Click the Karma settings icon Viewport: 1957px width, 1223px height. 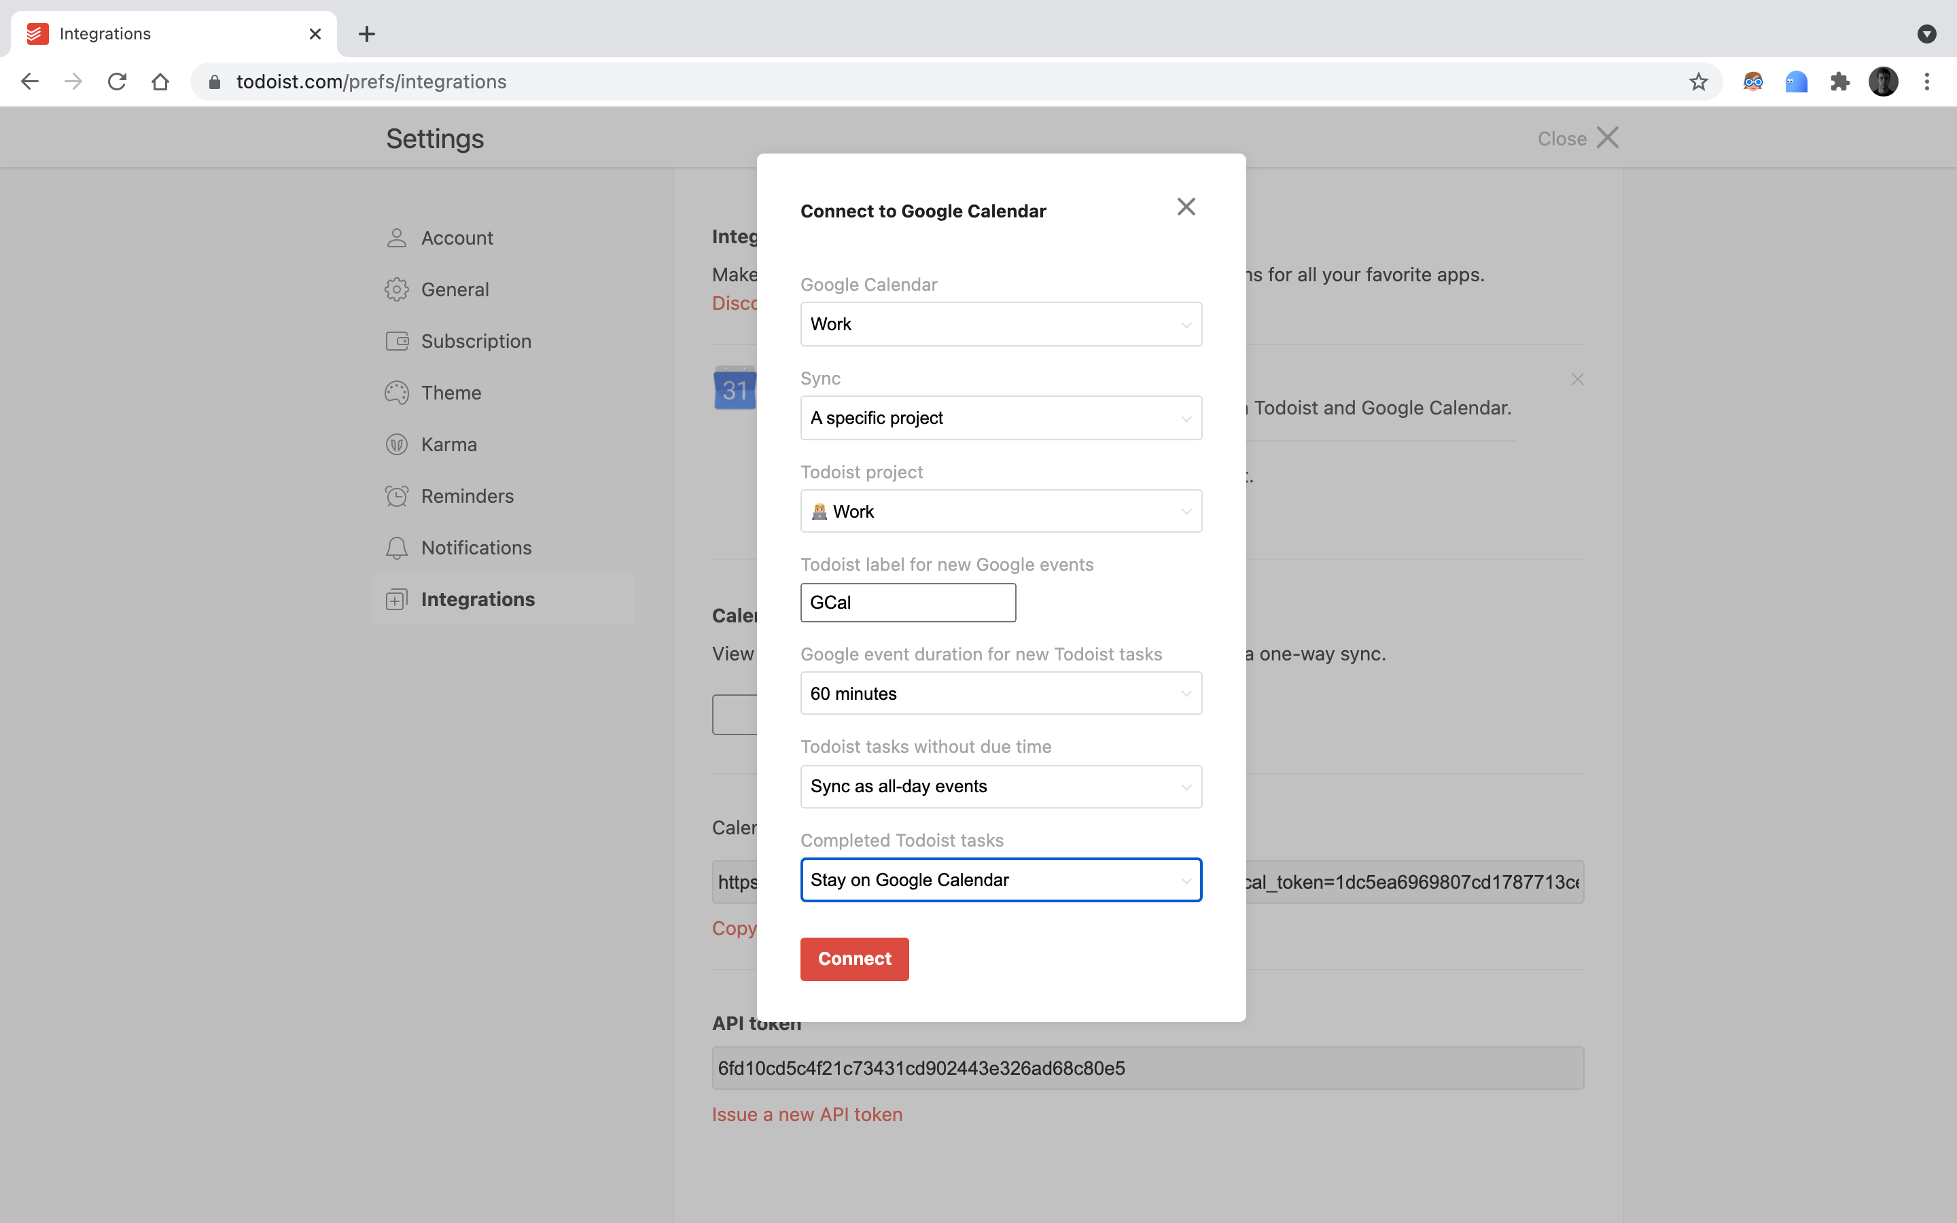[x=396, y=444]
